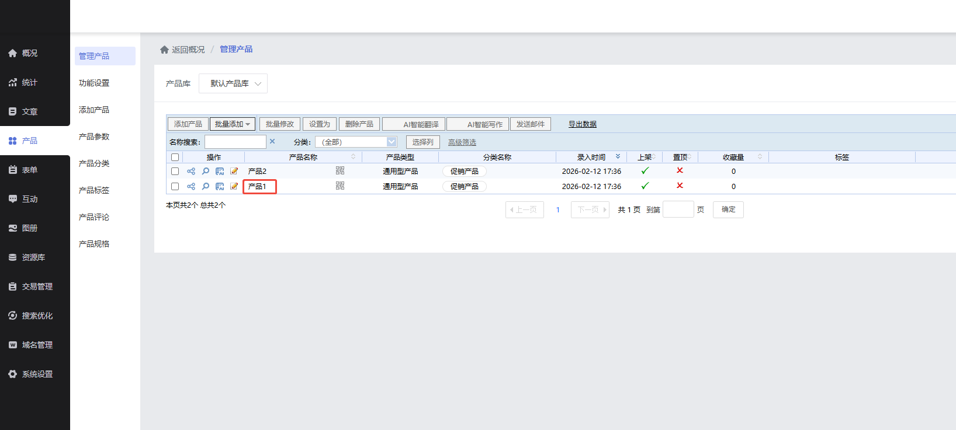Expand the 批量添加 dropdown button
Screen dimensions: 956x430
tap(233, 124)
